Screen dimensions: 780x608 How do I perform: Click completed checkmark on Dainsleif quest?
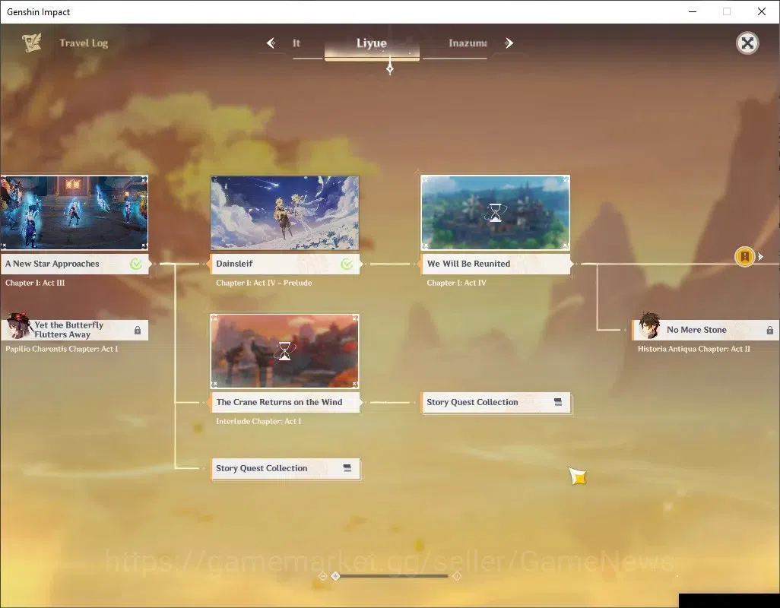pos(347,264)
